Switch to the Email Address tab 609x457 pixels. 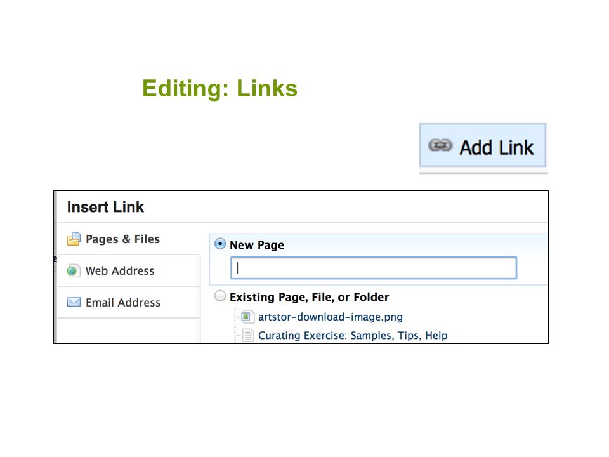(x=129, y=302)
